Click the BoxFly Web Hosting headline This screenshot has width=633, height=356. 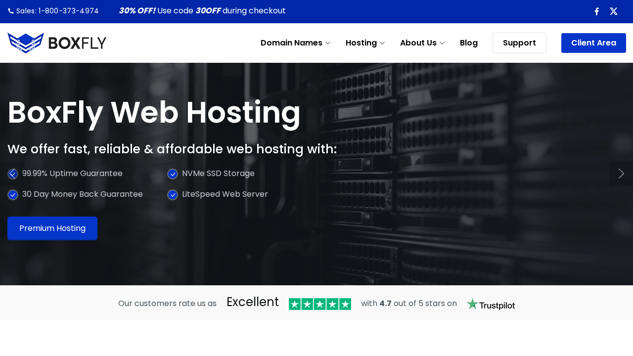154,113
